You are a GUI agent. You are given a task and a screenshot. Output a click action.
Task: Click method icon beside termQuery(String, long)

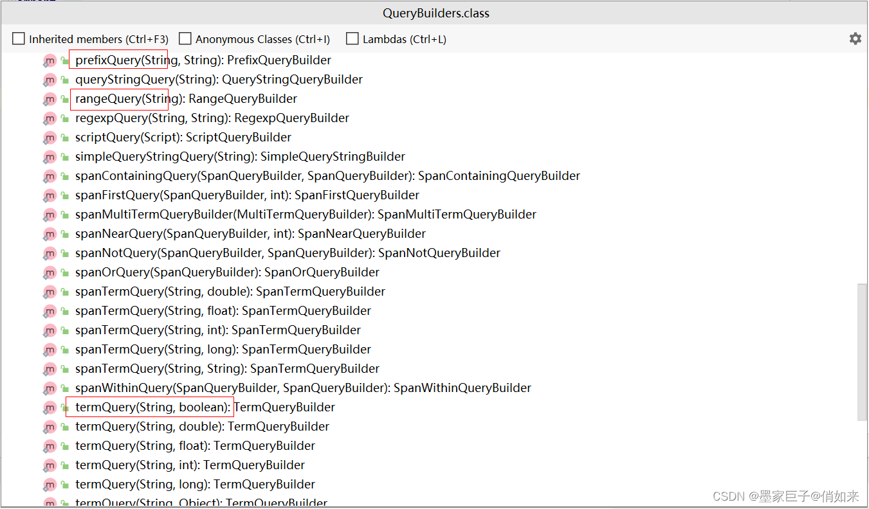pos(50,485)
